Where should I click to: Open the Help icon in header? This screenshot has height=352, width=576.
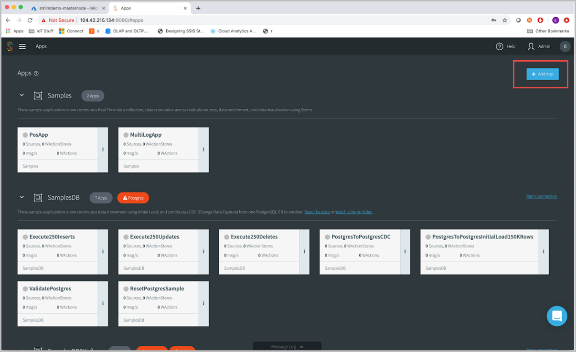[x=500, y=46]
